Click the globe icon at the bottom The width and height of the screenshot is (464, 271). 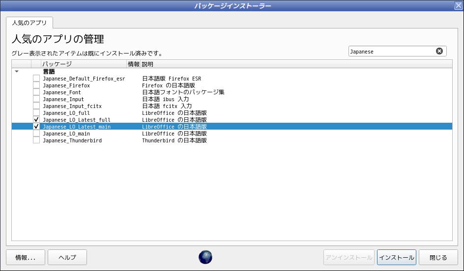[x=205, y=257]
